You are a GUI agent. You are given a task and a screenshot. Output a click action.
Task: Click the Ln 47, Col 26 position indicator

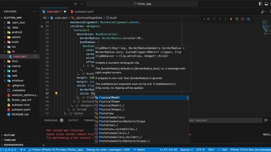coord(169,150)
